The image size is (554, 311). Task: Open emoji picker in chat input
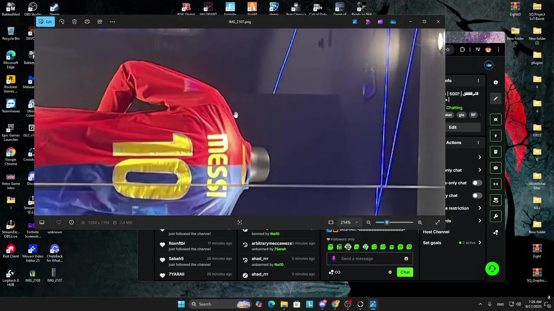point(406,259)
